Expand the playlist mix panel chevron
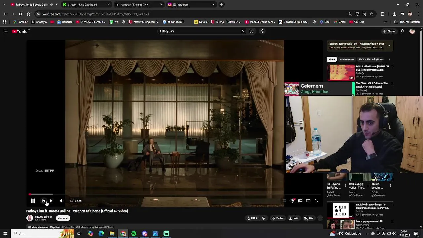This screenshot has height=238, width=423. pyautogui.click(x=389, y=46)
